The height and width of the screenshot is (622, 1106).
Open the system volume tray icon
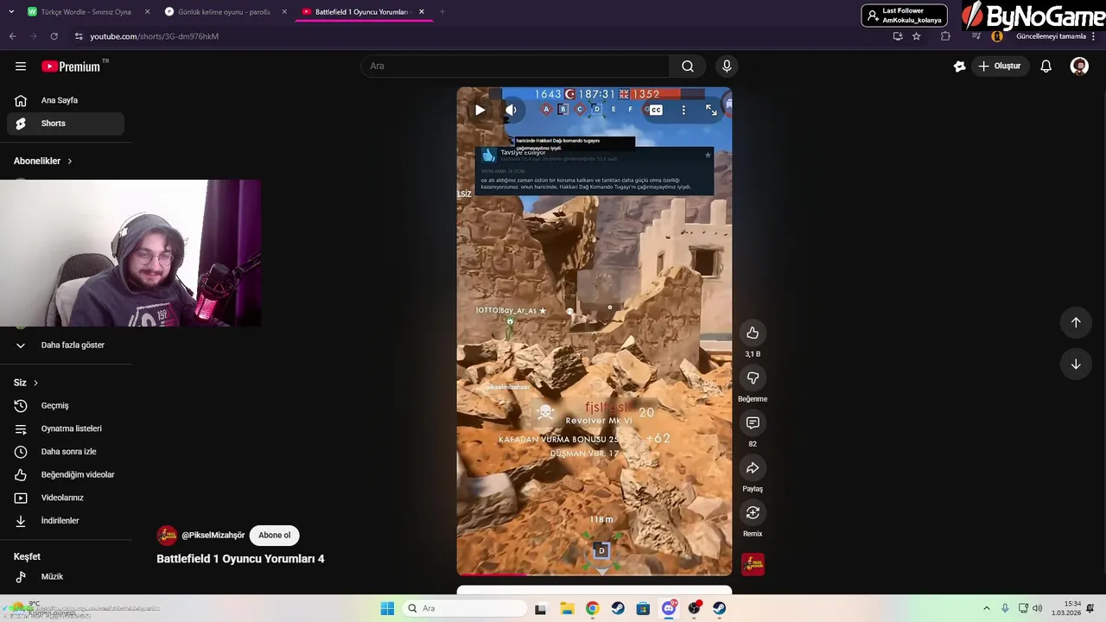tap(1037, 608)
